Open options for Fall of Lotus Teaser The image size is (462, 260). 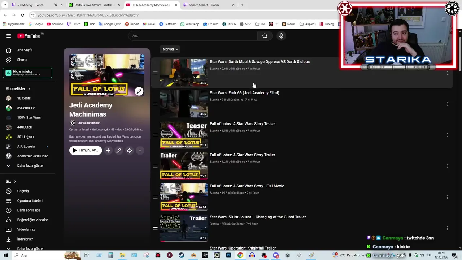448,135
